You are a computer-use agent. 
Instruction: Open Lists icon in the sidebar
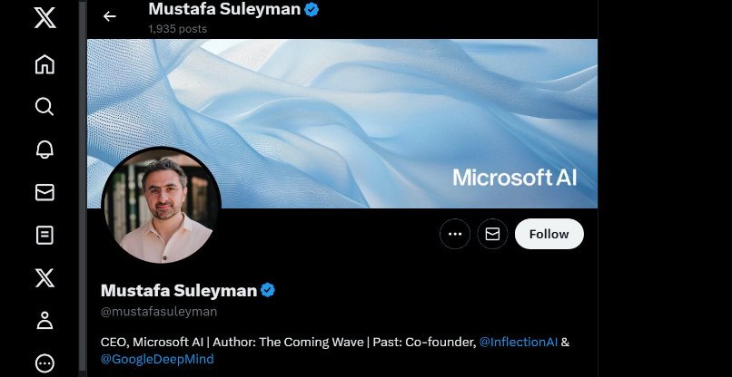point(45,236)
